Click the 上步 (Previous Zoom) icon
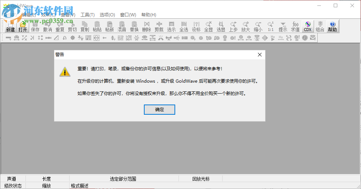This screenshot has width=361, height=189. 233,26
